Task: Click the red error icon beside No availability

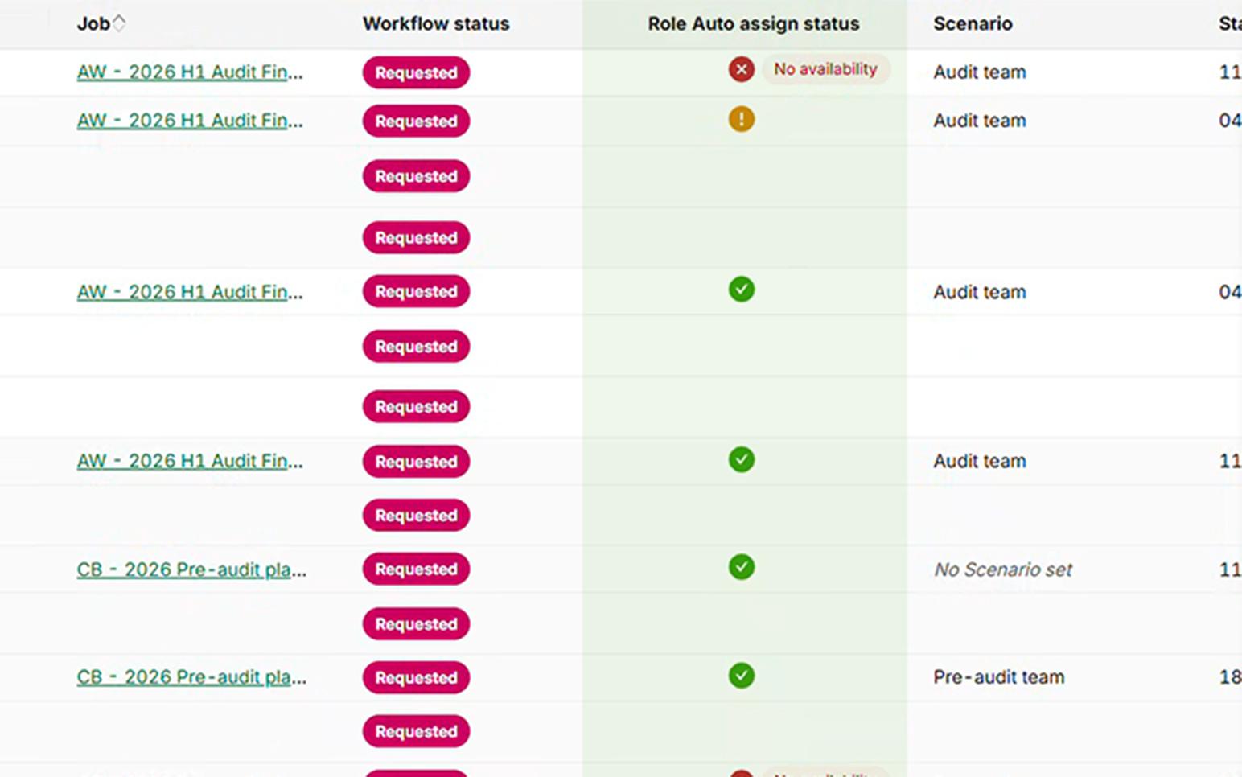Action: click(741, 69)
